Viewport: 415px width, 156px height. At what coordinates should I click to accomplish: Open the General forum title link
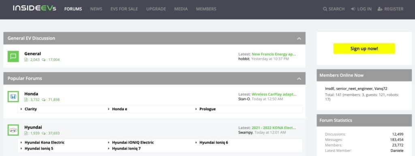(32, 53)
